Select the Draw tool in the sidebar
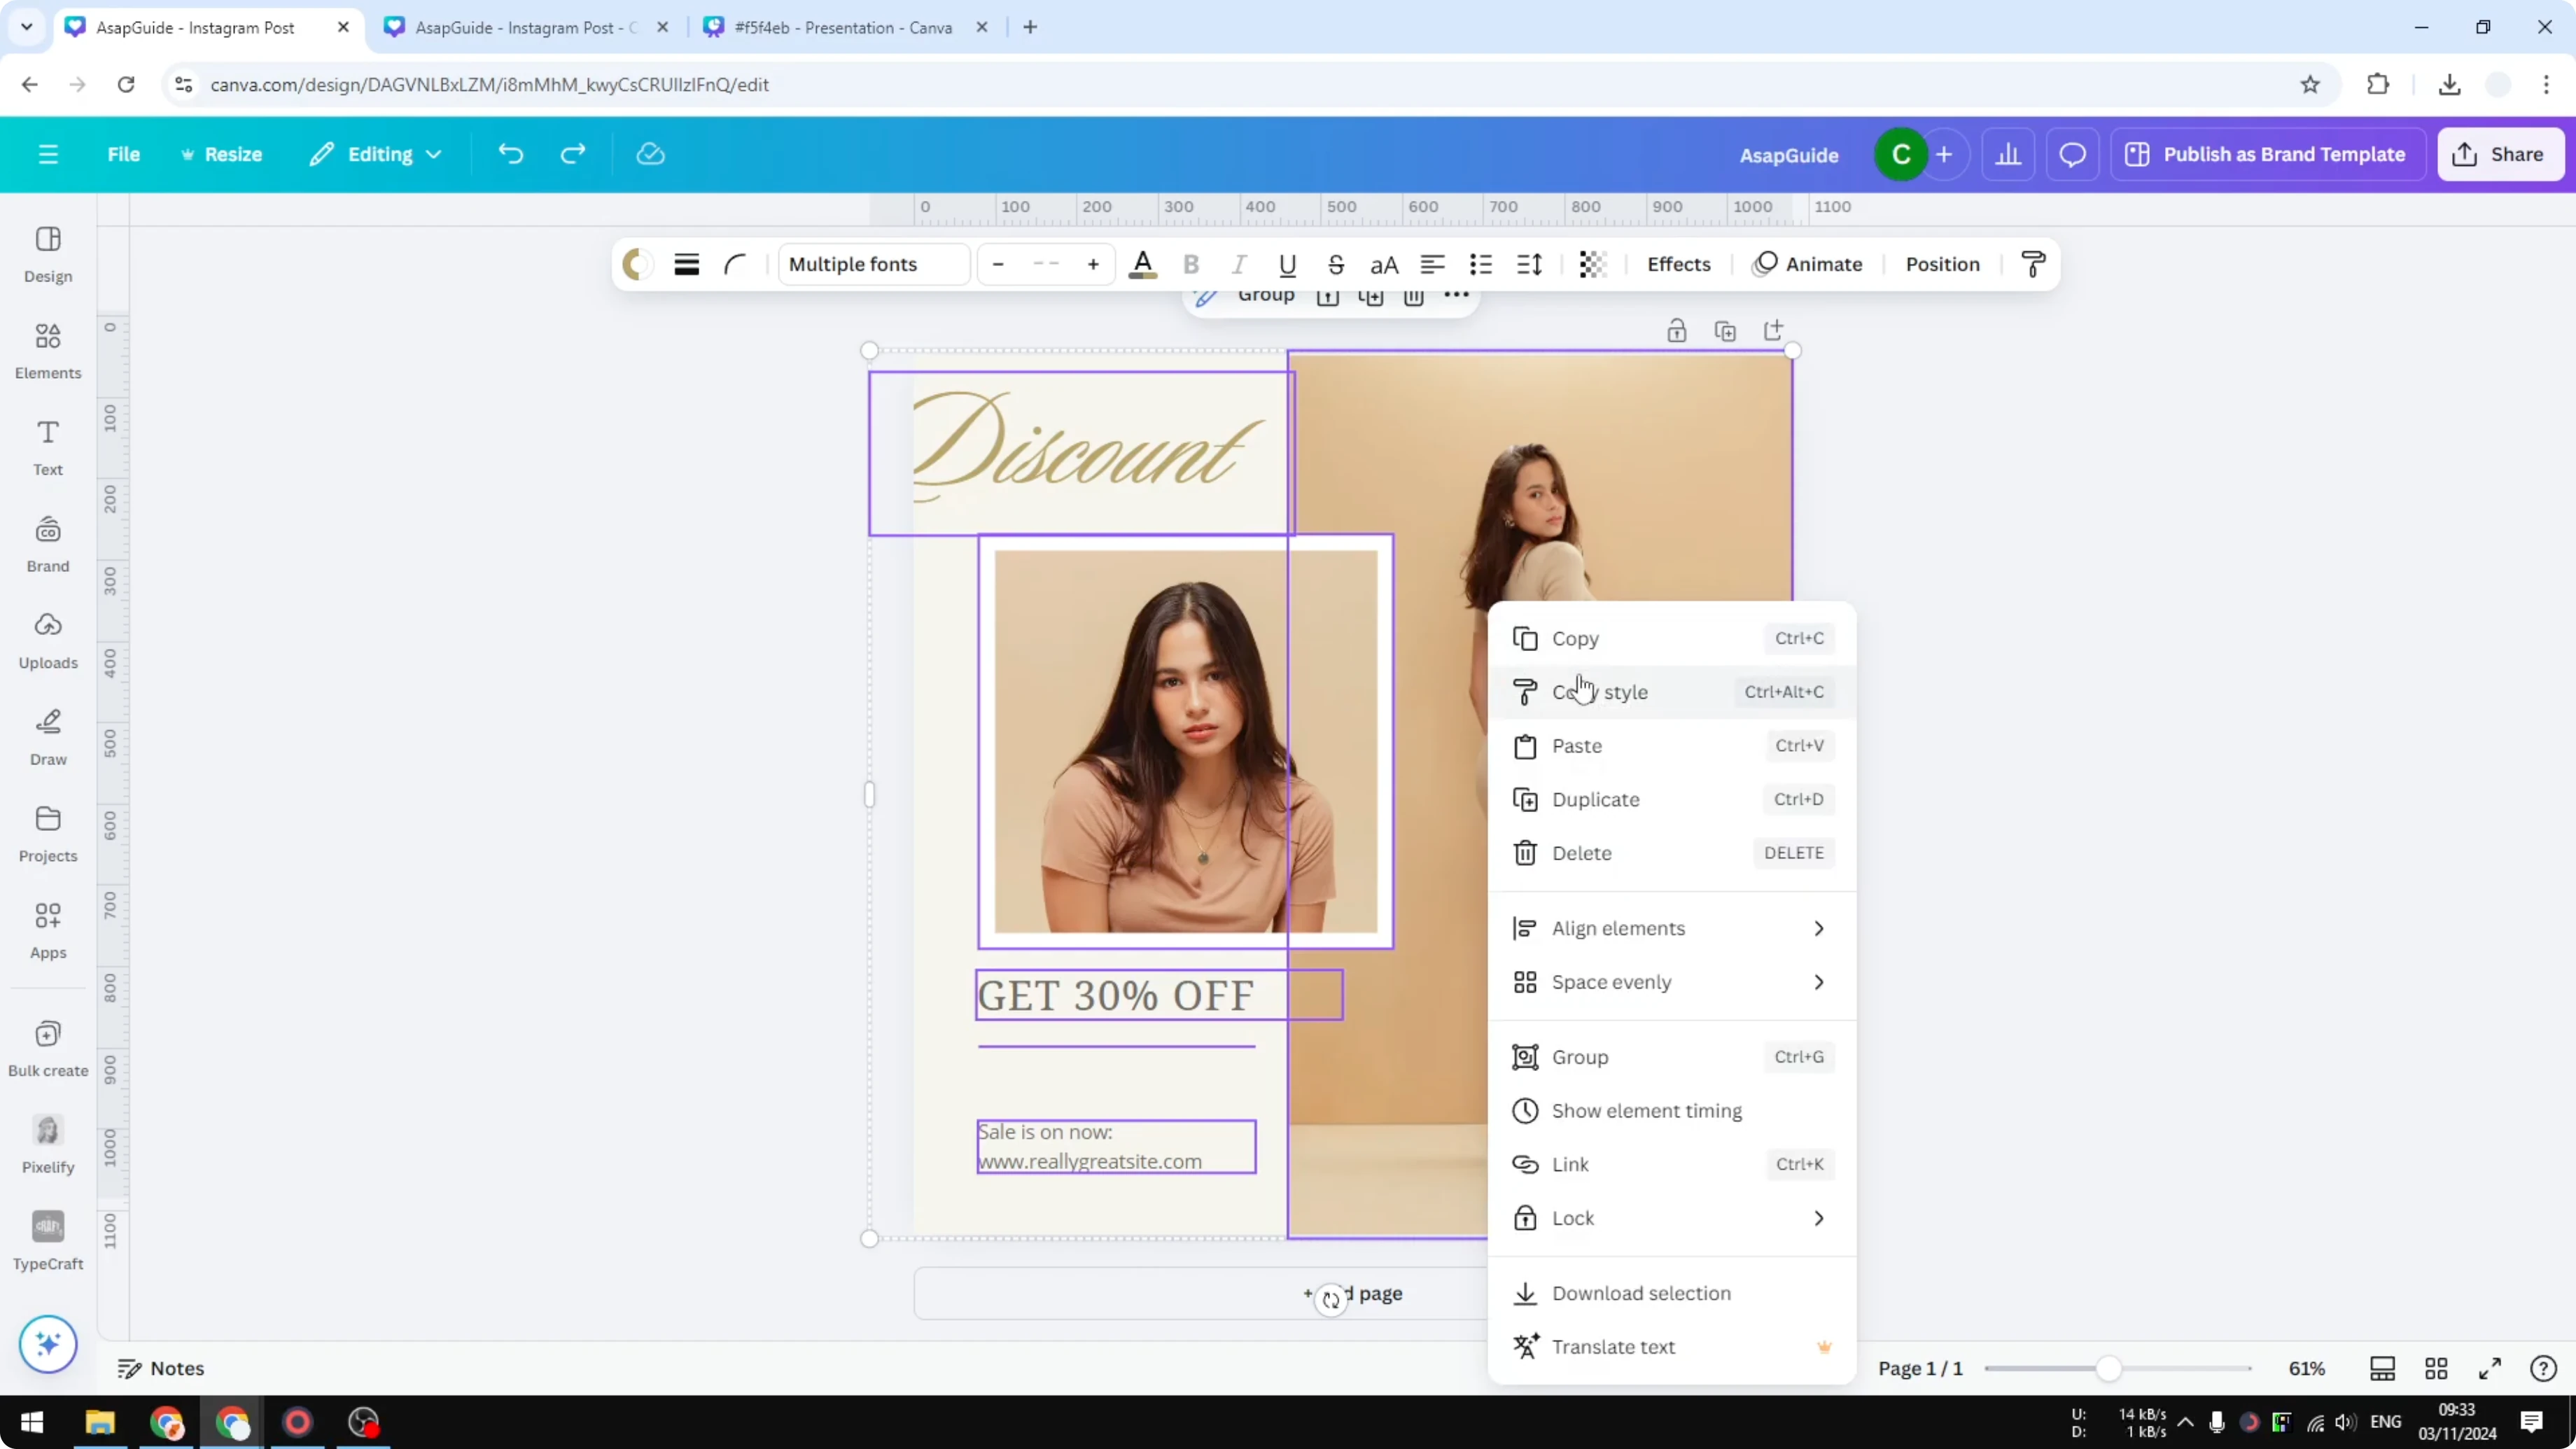Viewport: 2576px width, 1449px height. tap(47, 737)
